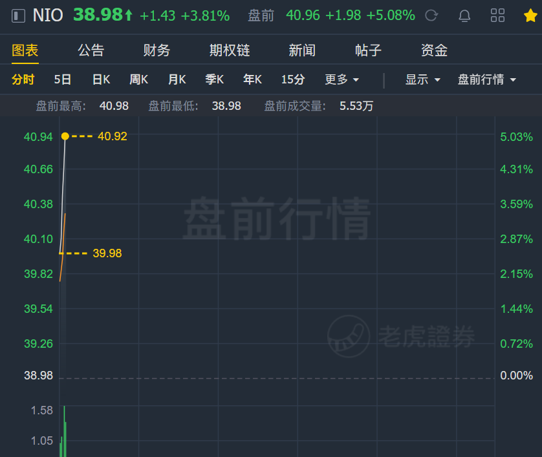Screen dimensions: 542x457
Task: Click the 5.03% axis label
Action: coord(516,137)
